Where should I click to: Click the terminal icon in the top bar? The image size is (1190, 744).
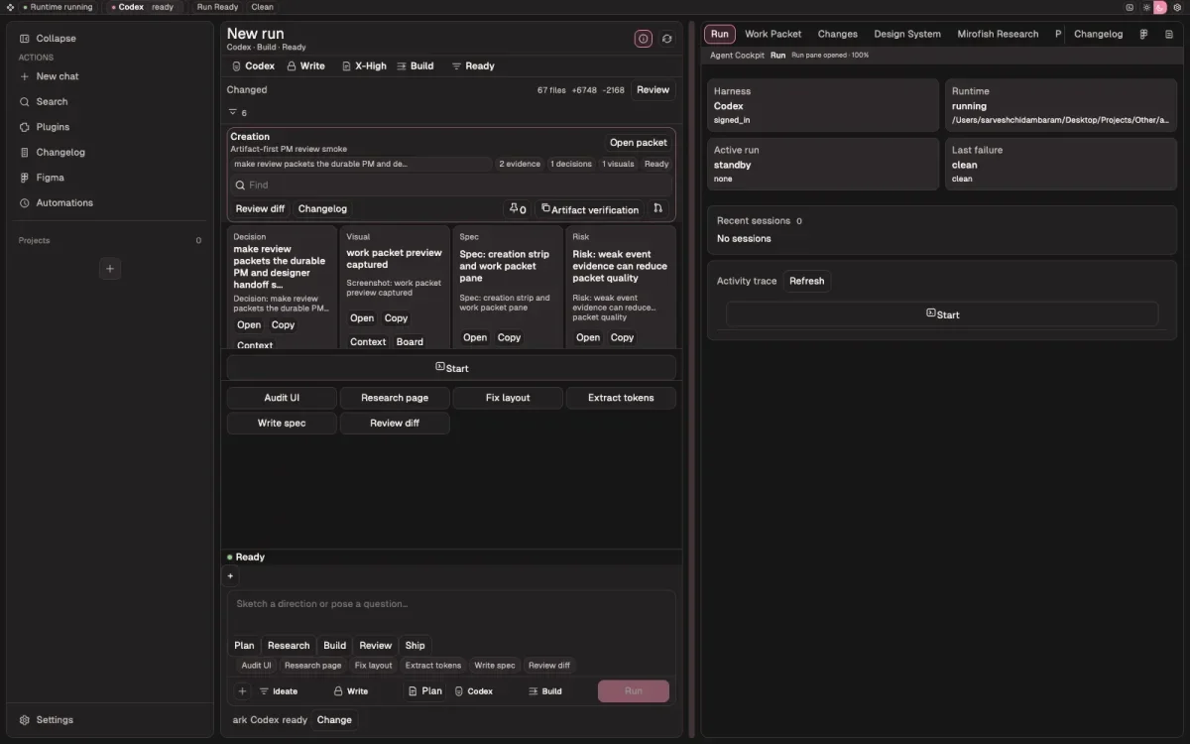(1130, 7)
